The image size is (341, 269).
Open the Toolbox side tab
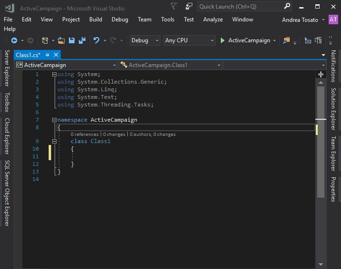tap(7, 102)
